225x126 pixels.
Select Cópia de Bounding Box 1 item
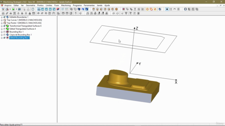(x=21, y=35)
